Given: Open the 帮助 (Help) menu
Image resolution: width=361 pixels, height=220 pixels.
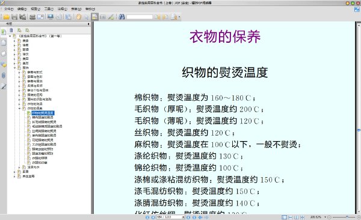Looking at the screenshot, I should (x=90, y=9).
